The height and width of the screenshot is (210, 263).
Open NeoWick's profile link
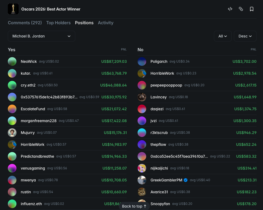(x=29, y=61)
